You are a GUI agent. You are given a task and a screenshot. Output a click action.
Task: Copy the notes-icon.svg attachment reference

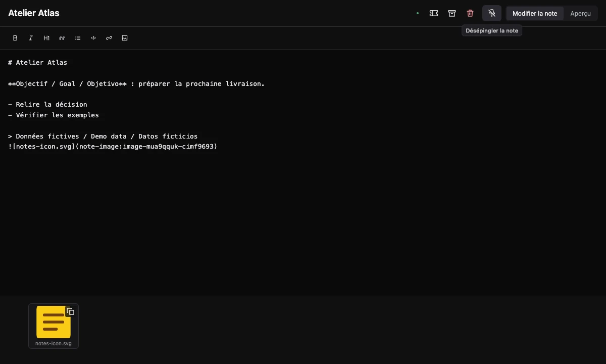[x=71, y=311]
